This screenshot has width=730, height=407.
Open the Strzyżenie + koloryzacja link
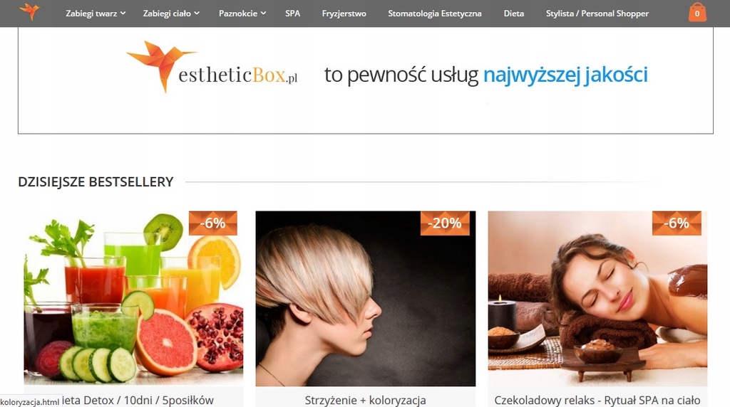[x=366, y=400]
